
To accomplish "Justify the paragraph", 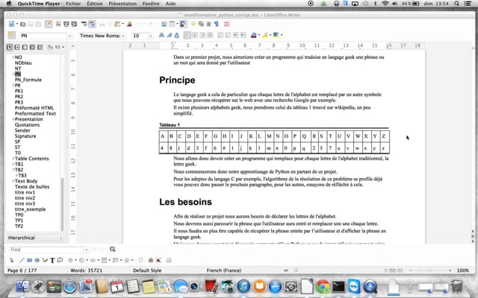I will click(x=210, y=36).
